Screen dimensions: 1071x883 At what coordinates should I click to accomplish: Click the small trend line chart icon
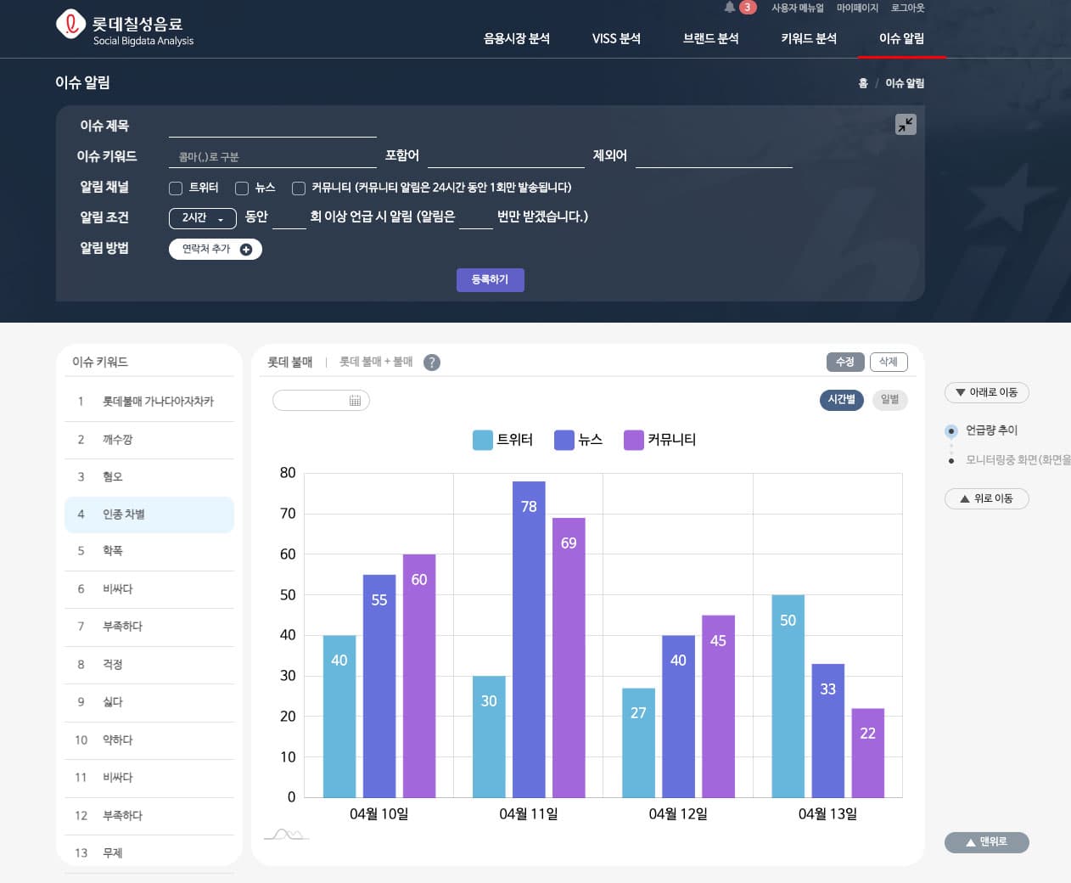286,835
